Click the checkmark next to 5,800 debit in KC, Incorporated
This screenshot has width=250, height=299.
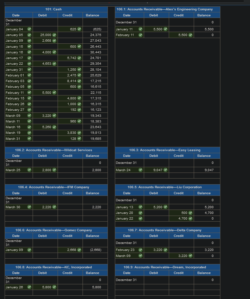(x=54, y=287)
